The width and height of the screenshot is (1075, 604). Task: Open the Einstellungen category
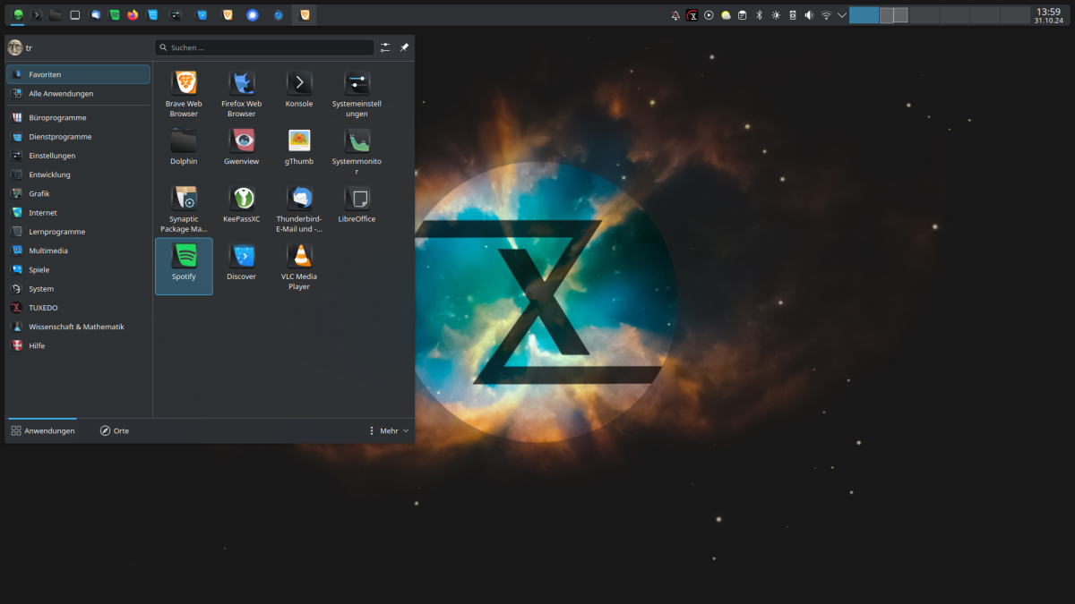[78, 156]
